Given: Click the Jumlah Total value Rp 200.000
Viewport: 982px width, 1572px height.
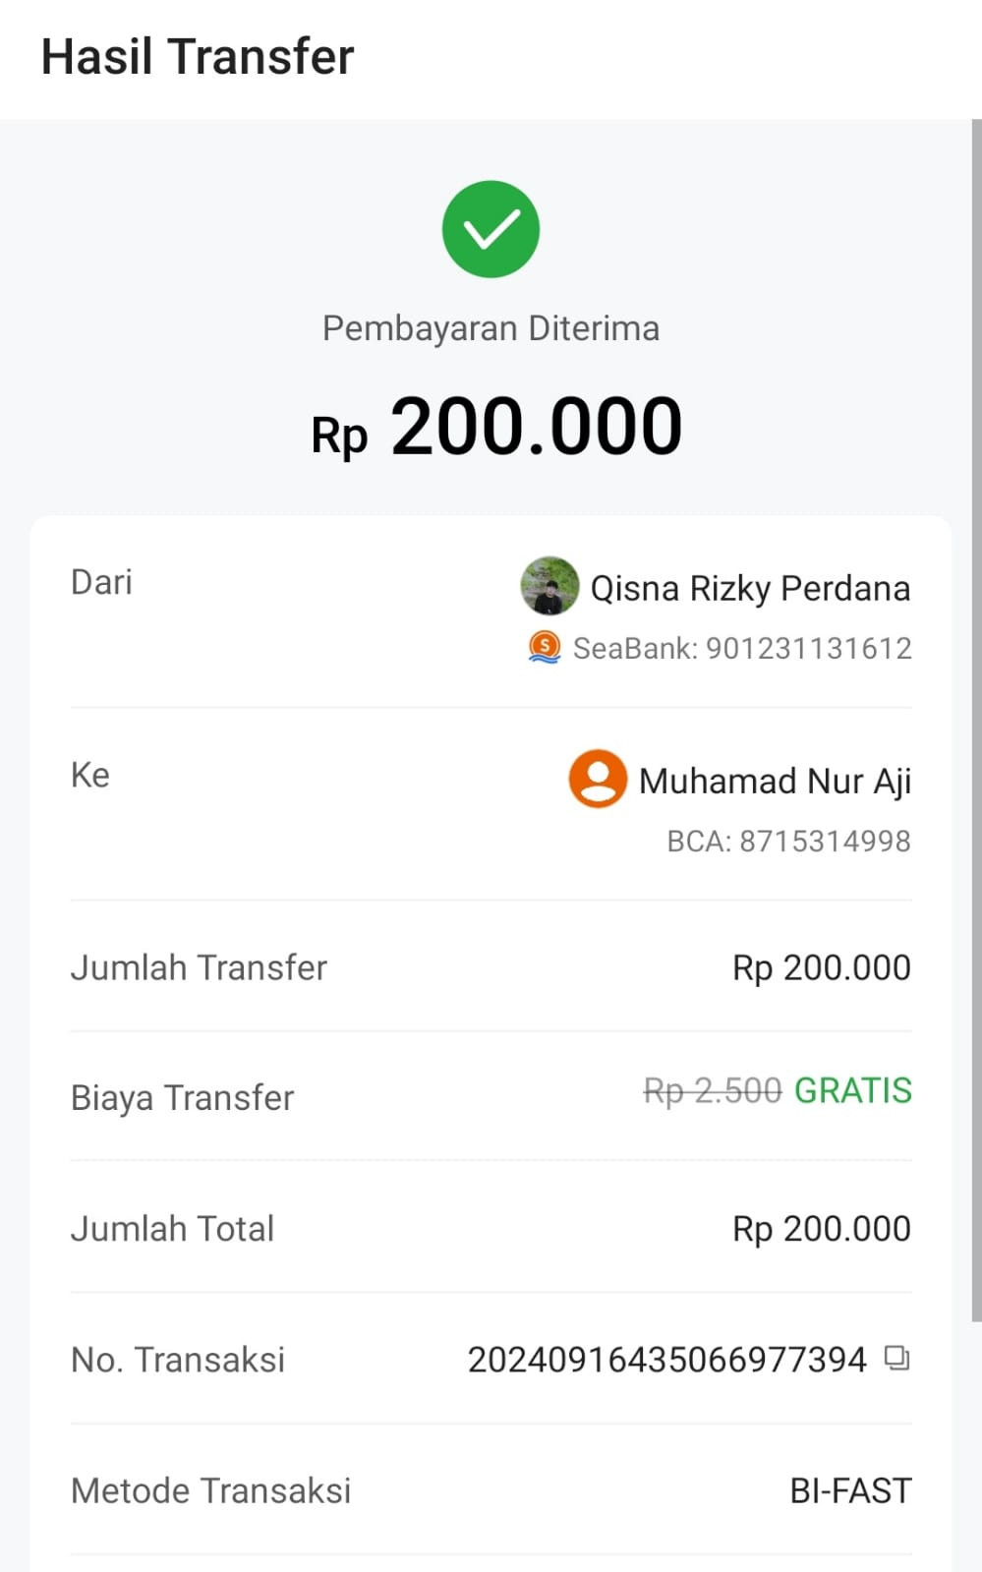Looking at the screenshot, I should pyautogui.click(x=821, y=1229).
